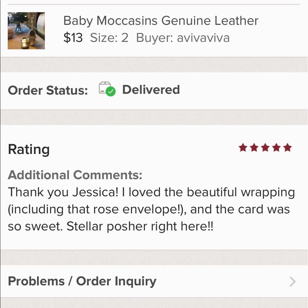Click the buyer's review comment text
This screenshot has height=308, width=308.
coord(151,209)
